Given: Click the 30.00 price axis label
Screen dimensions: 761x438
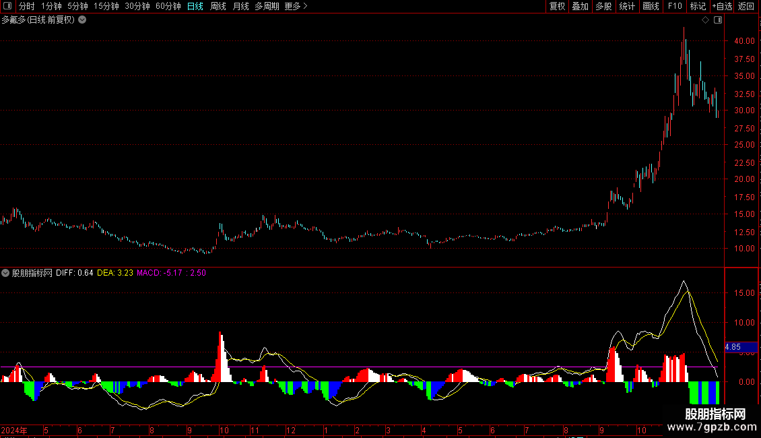Looking at the screenshot, I should pyautogui.click(x=744, y=111).
